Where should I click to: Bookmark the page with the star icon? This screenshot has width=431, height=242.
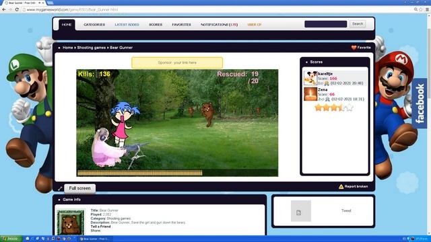point(421,9)
